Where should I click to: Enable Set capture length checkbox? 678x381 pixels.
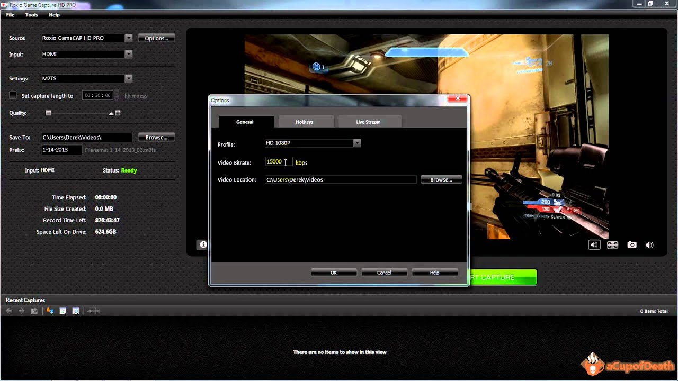13,95
